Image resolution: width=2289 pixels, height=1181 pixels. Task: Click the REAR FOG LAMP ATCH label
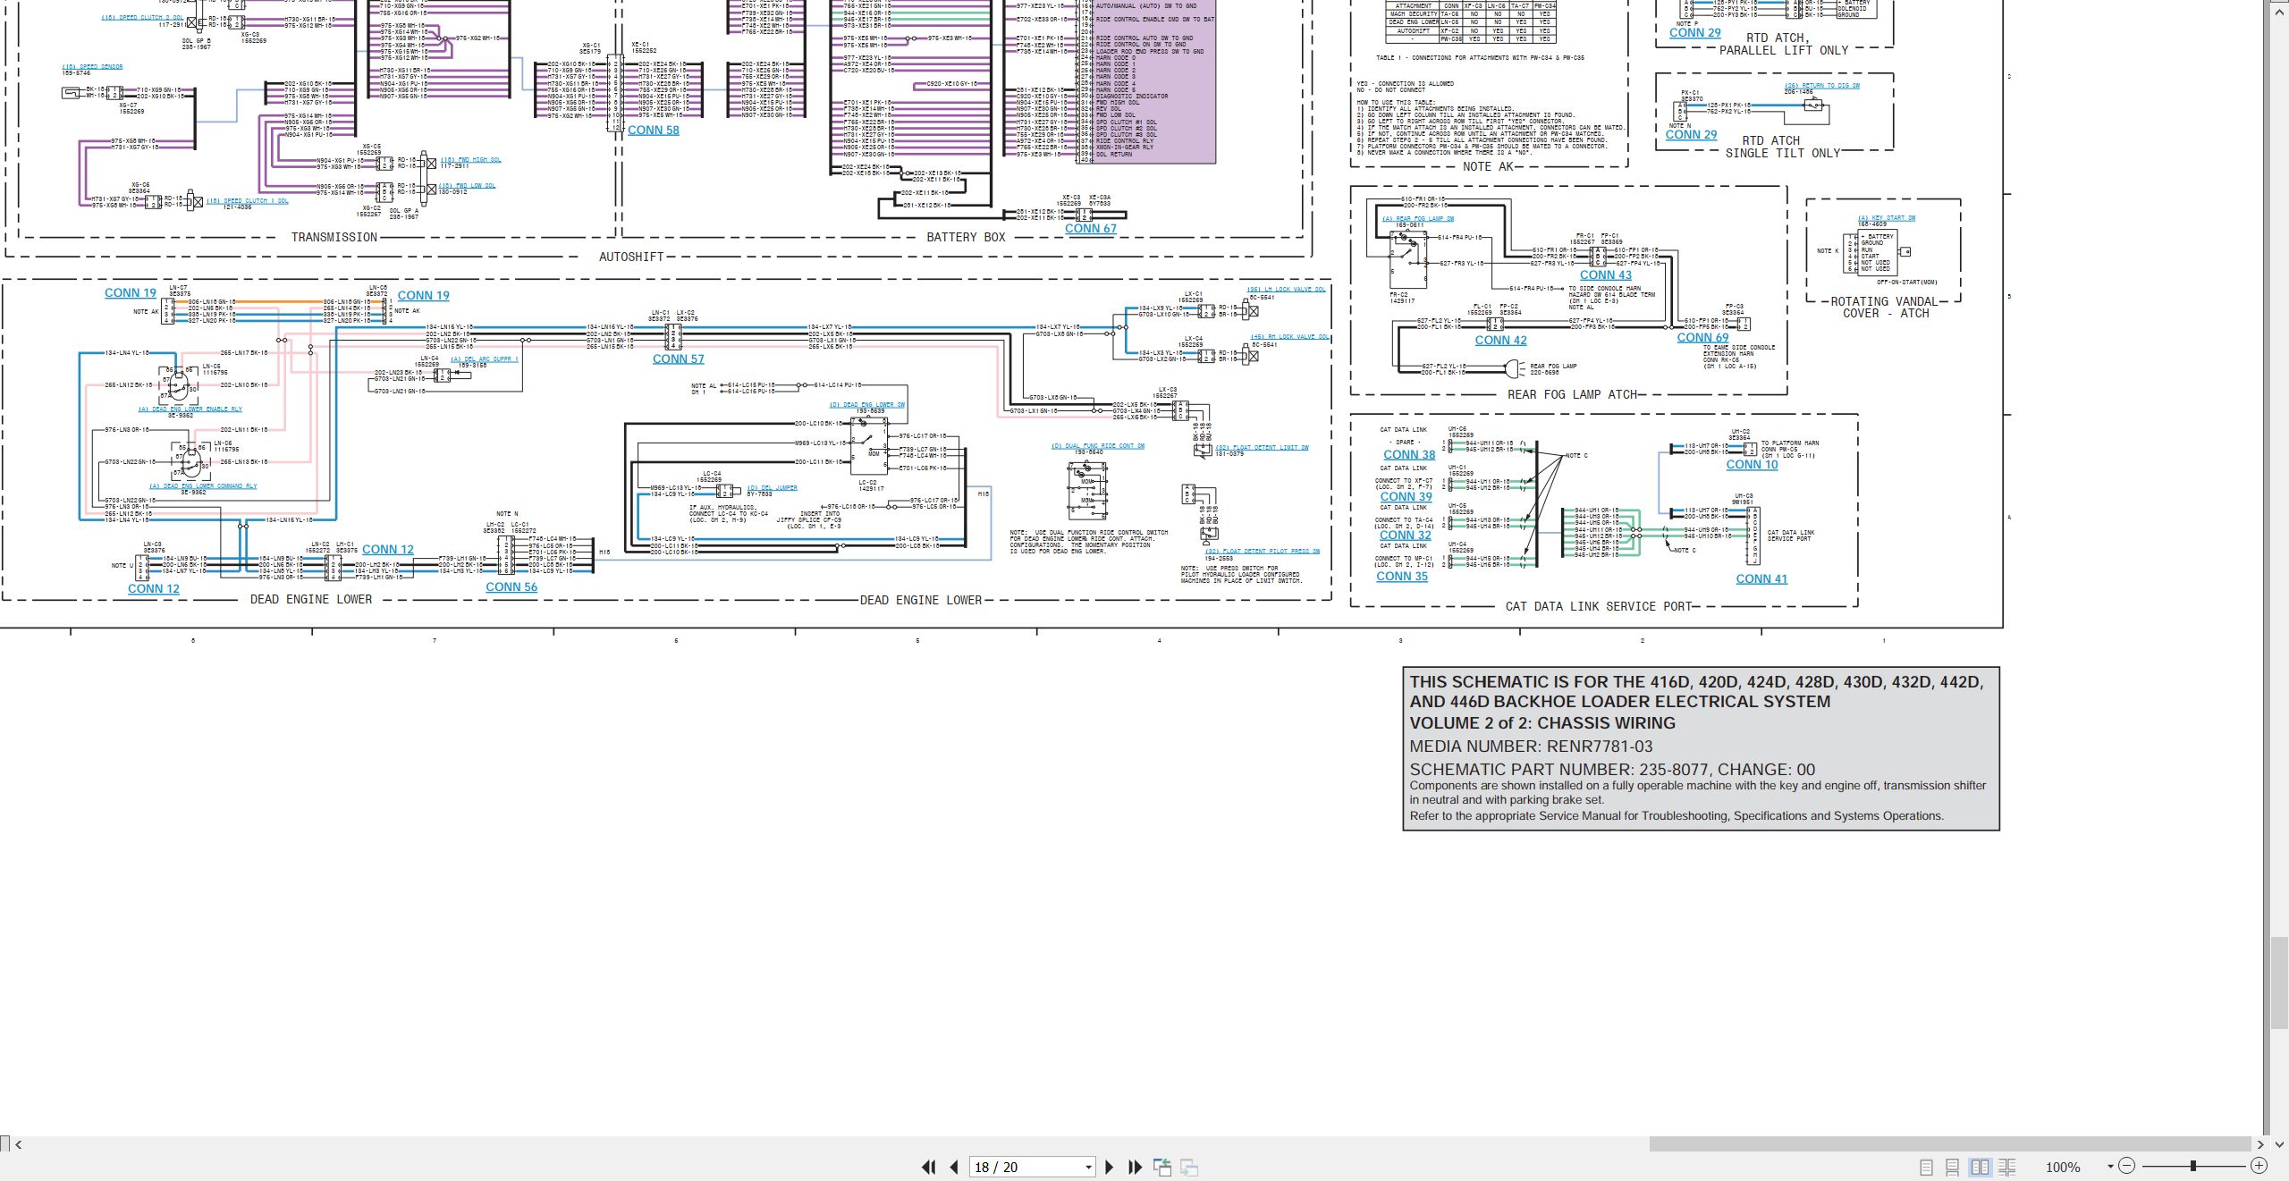click(1573, 395)
